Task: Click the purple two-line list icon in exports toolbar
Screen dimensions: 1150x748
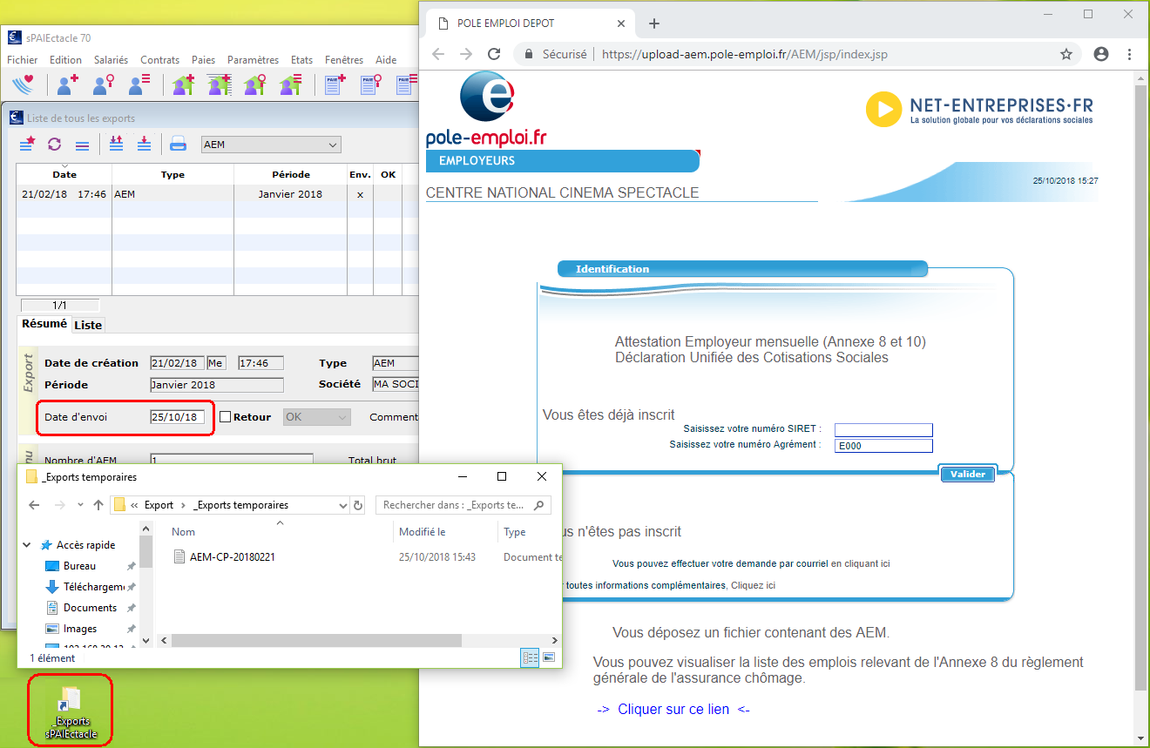Action: pyautogui.click(x=82, y=145)
